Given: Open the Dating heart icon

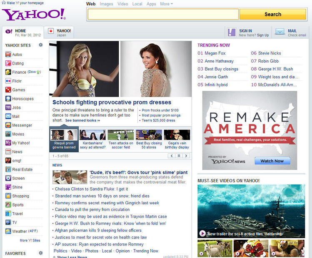Looking at the screenshot, I should (8, 63).
